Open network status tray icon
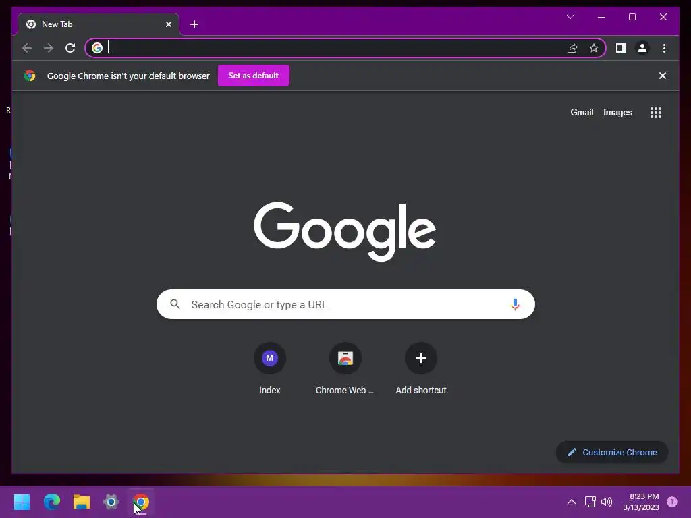The width and height of the screenshot is (691, 518). (590, 502)
